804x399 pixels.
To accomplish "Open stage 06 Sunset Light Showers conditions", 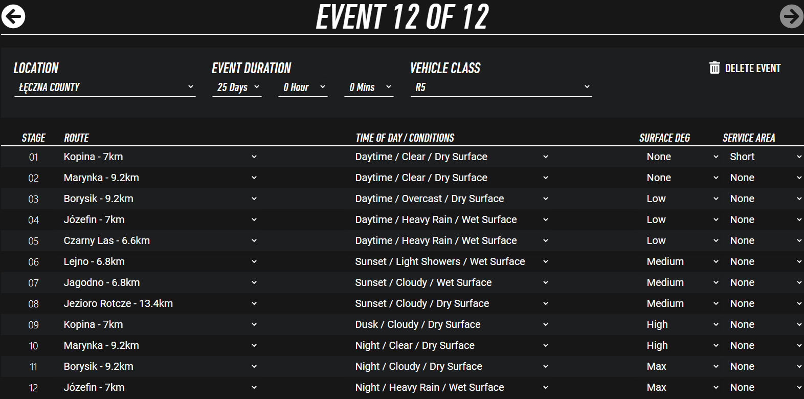I will pos(451,262).
